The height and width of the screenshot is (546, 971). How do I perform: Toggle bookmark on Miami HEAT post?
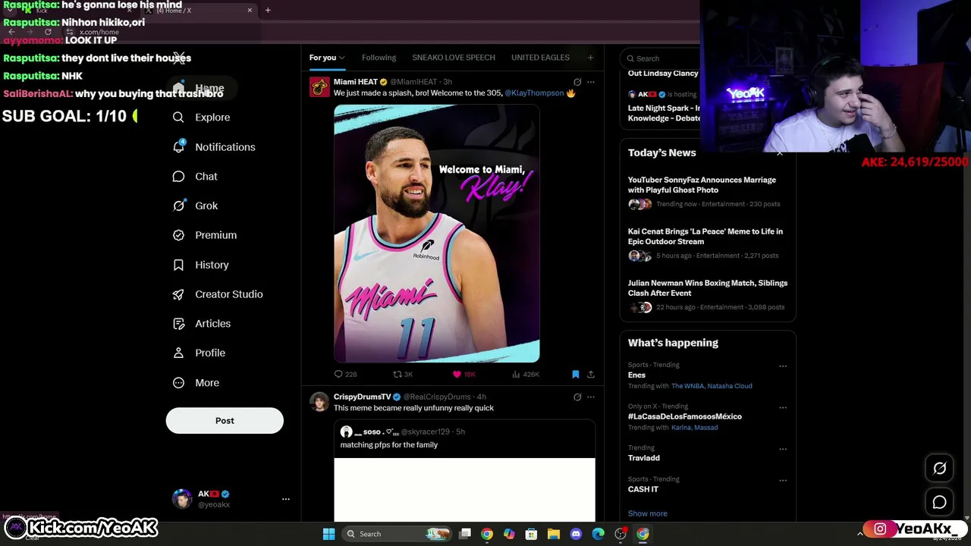[575, 374]
